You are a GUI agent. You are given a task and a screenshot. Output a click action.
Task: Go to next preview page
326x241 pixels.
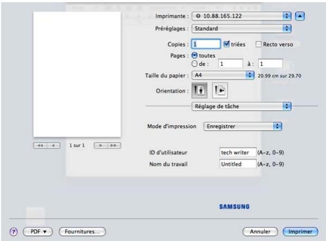101,145
